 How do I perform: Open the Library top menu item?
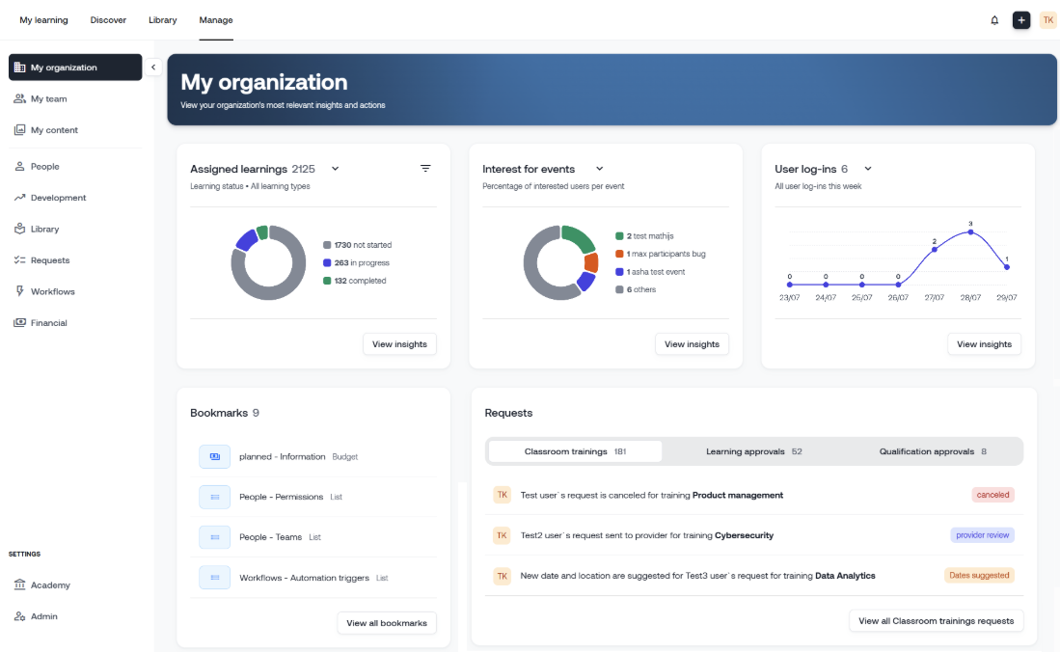(163, 20)
